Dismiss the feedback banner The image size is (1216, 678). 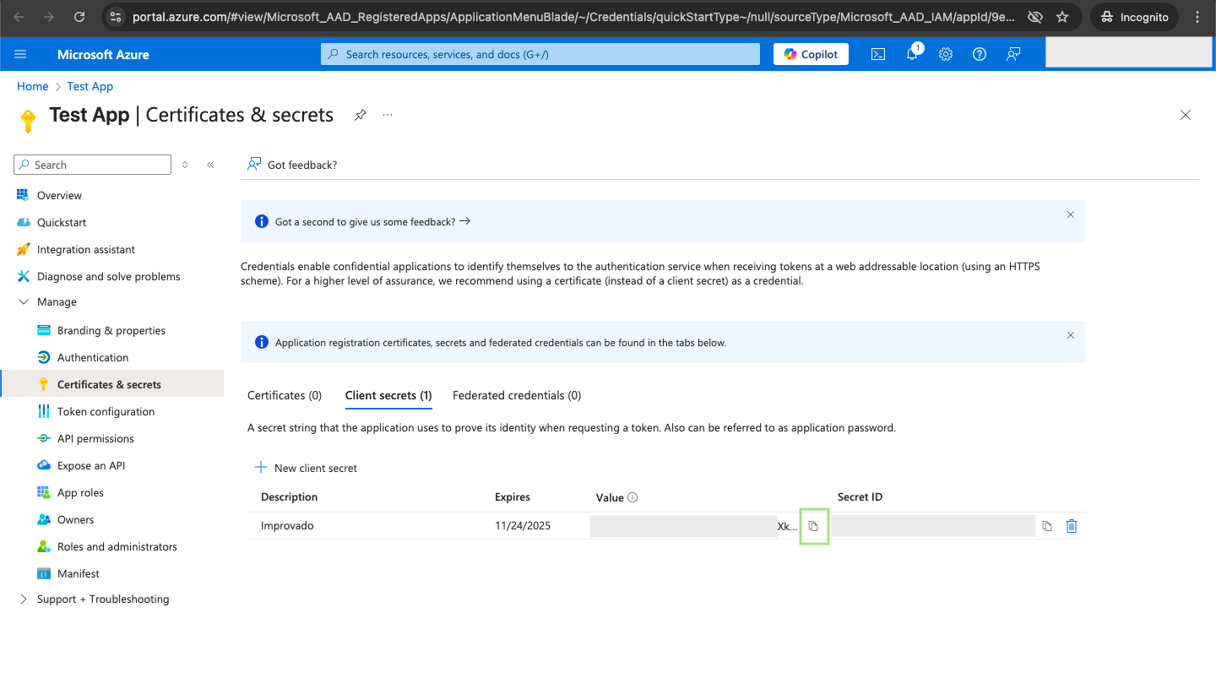coord(1071,214)
